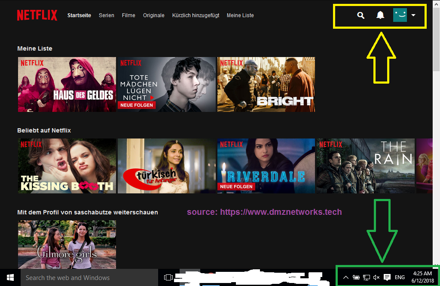Open the Türkisch für Anfänger thumbnail
The width and height of the screenshot is (440, 286).
[166, 166]
